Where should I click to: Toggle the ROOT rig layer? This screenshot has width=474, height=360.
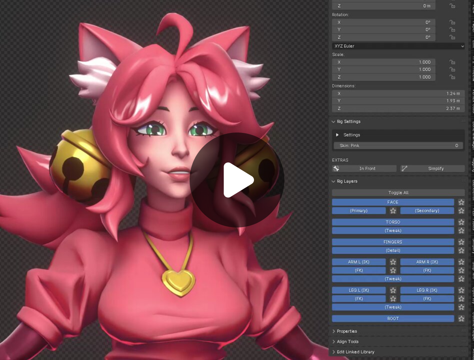click(x=393, y=318)
